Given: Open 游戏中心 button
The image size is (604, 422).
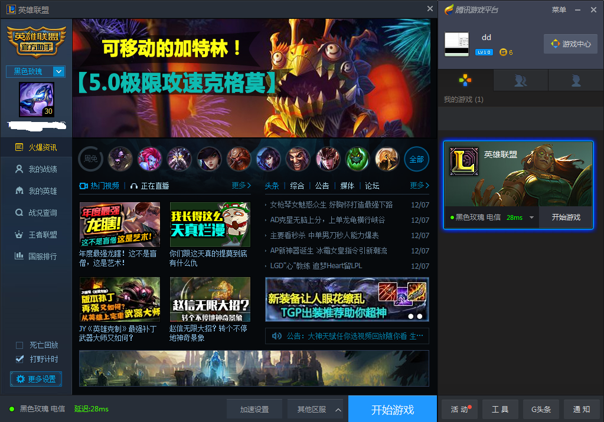Looking at the screenshot, I should [x=570, y=44].
